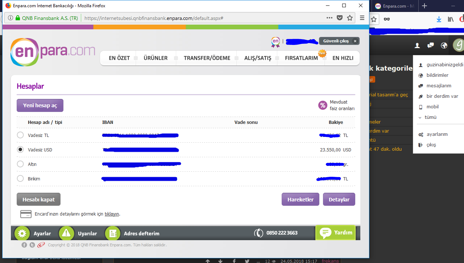Select the Vadesiz USD account radio button
This screenshot has height=263, width=464.
point(20,150)
